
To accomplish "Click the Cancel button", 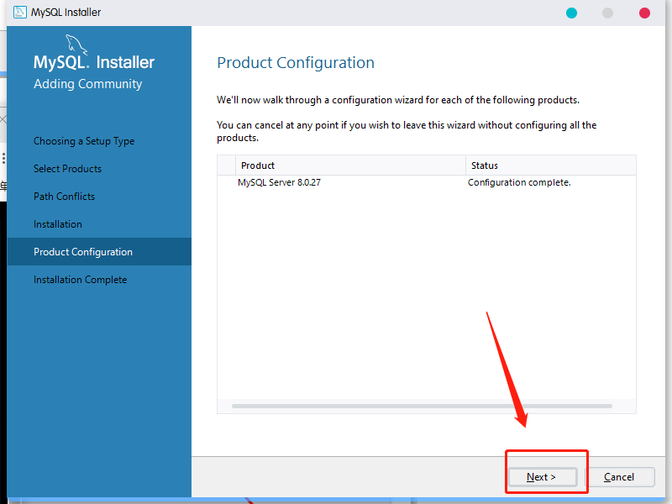I will pyautogui.click(x=620, y=477).
